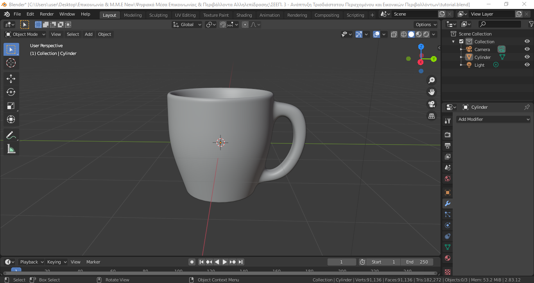Switch to the Sculpting workspace tab
The image size is (534, 283).
(158, 15)
